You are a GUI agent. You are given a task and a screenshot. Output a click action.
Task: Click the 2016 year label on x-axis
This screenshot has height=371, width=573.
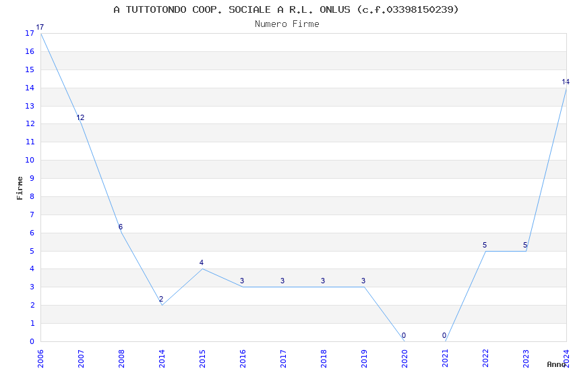point(243,359)
